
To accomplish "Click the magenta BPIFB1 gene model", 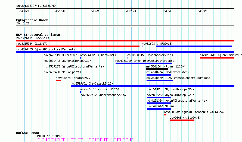I will [84, 139].
